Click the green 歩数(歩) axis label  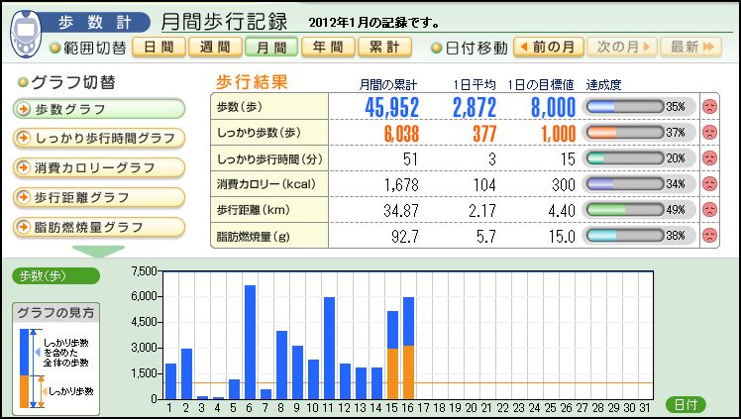[x=55, y=276]
